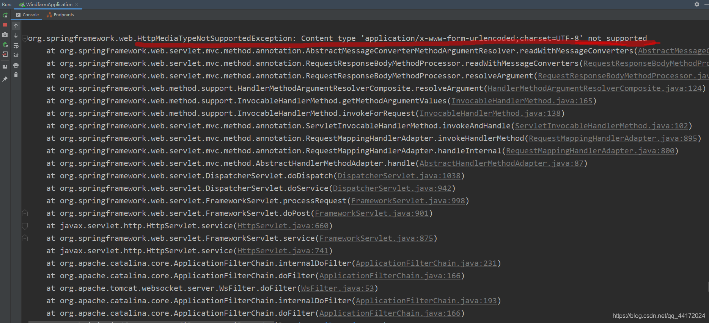
Task: Open the ApplicationFilterChain.java:193 link
Action: click(426, 301)
